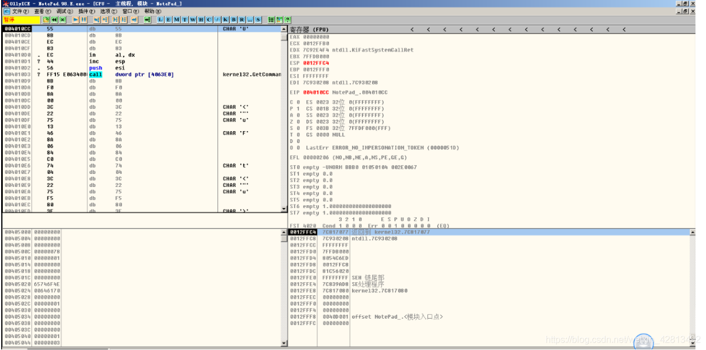Open Windows list with W button
The height and width of the screenshot is (350, 706).
[x=193, y=19]
